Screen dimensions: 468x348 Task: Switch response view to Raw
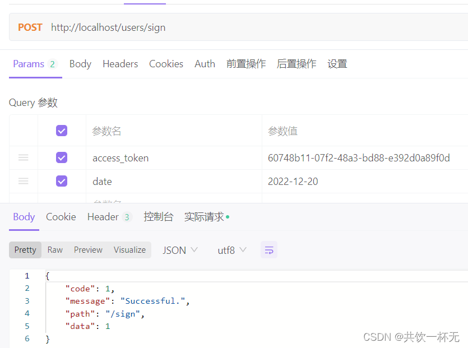[x=55, y=250]
